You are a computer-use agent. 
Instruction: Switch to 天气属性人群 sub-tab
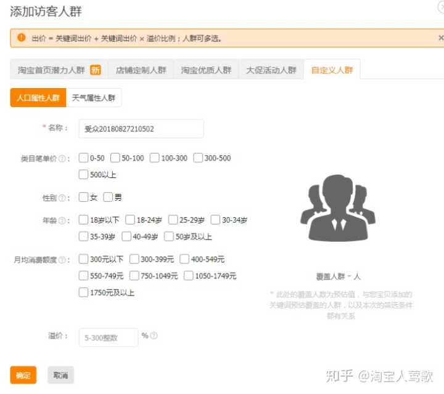point(94,98)
